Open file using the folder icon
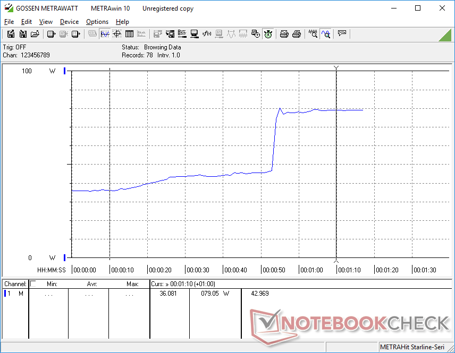Screen dimensions: 455x353 pyautogui.click(x=35, y=34)
